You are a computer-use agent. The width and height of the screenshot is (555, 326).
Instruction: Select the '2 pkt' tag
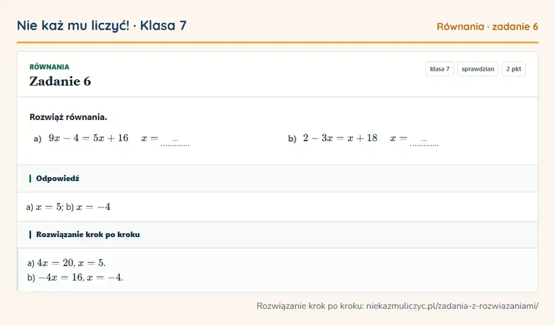[513, 69]
